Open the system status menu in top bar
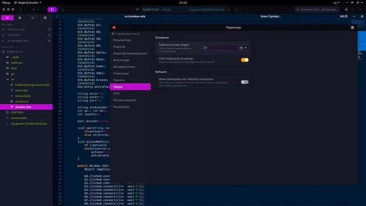 358,2
